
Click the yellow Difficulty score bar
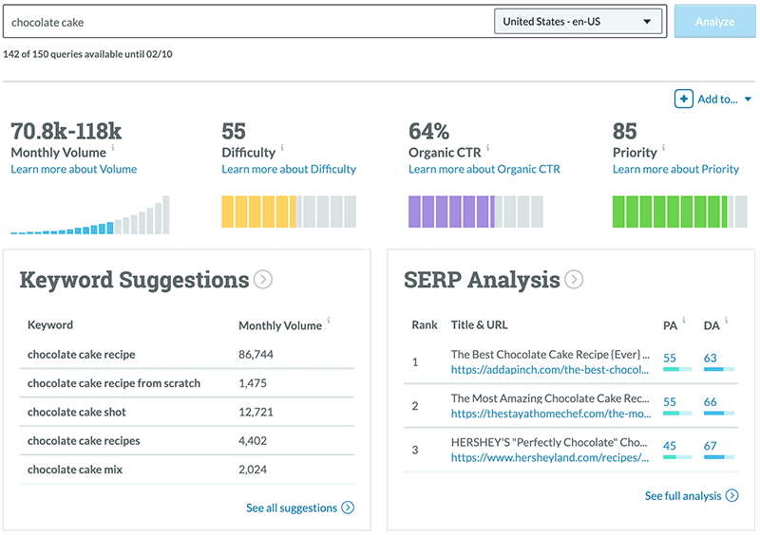(x=289, y=212)
